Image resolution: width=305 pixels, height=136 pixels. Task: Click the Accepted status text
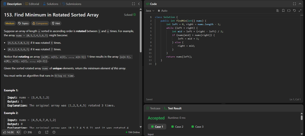(156, 118)
